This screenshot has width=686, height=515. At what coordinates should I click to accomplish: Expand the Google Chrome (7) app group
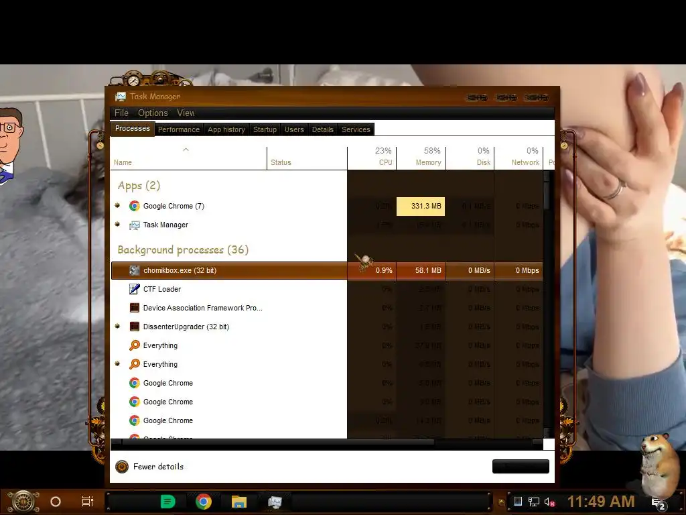(x=117, y=205)
